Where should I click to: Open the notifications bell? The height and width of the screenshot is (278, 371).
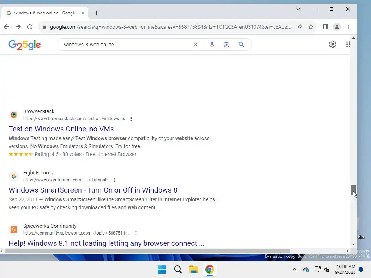click(361, 269)
